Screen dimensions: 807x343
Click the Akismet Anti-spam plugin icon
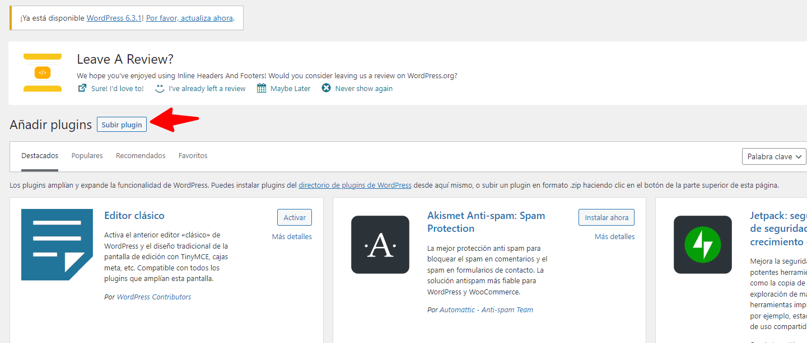380,245
